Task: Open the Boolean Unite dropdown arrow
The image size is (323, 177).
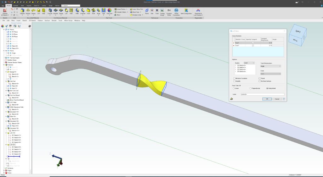Action: (x=142, y=15)
